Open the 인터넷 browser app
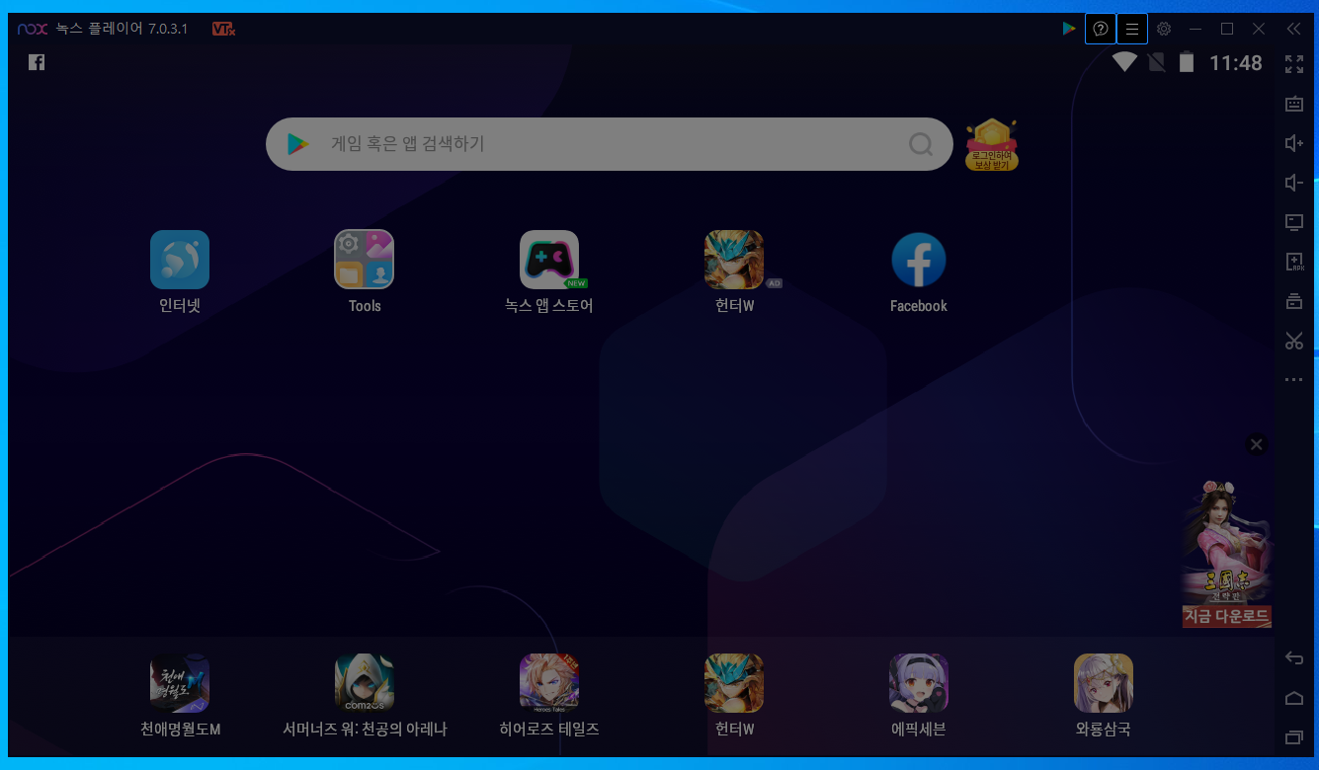Viewport: 1319px width, 770px height. tap(180, 260)
